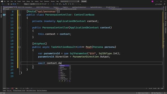Click the Undo arrow icon in toolbar
Image resolution: width=167 pixels, height=94 pixels.
(x=18, y=4)
